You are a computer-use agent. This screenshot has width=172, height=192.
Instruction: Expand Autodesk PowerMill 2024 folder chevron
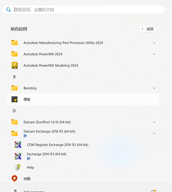coord(154,54)
